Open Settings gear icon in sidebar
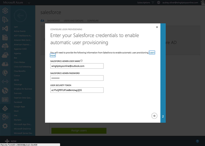The width and height of the screenshot is (205, 146). (x=5, y=126)
